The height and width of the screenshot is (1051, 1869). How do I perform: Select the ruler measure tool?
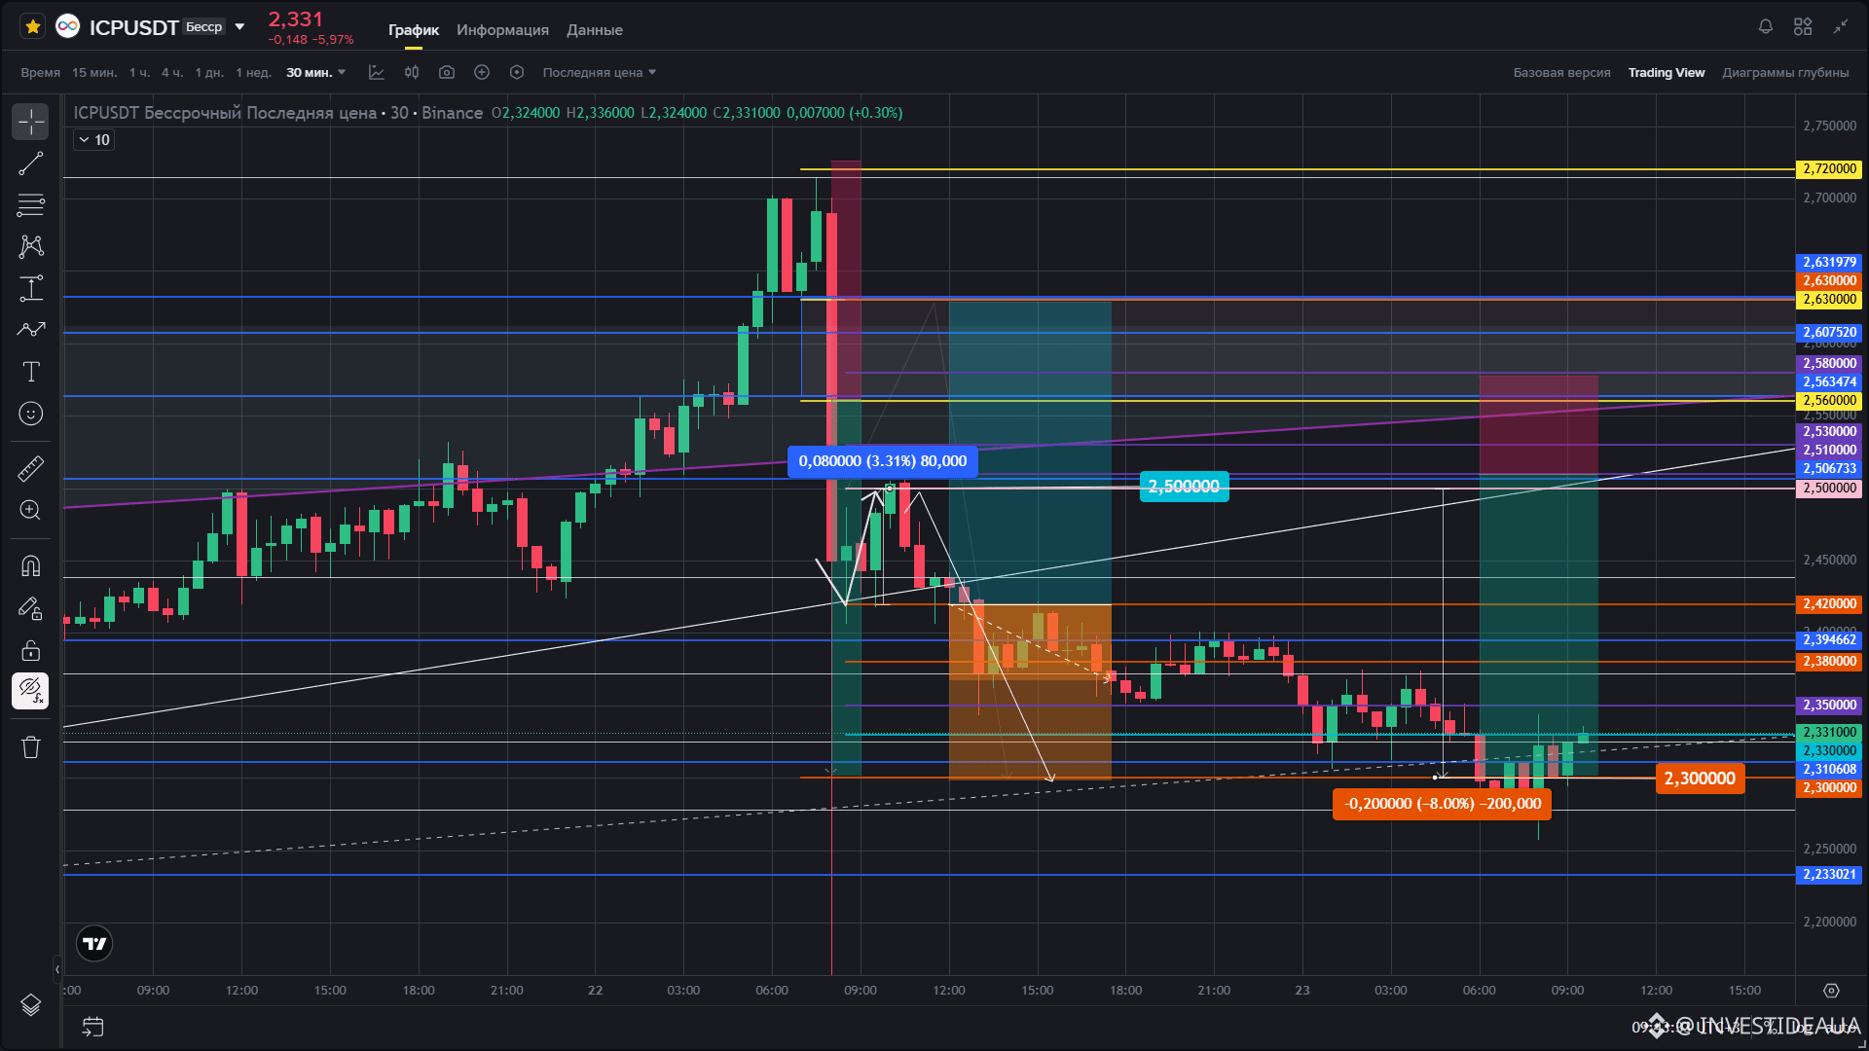[31, 469]
